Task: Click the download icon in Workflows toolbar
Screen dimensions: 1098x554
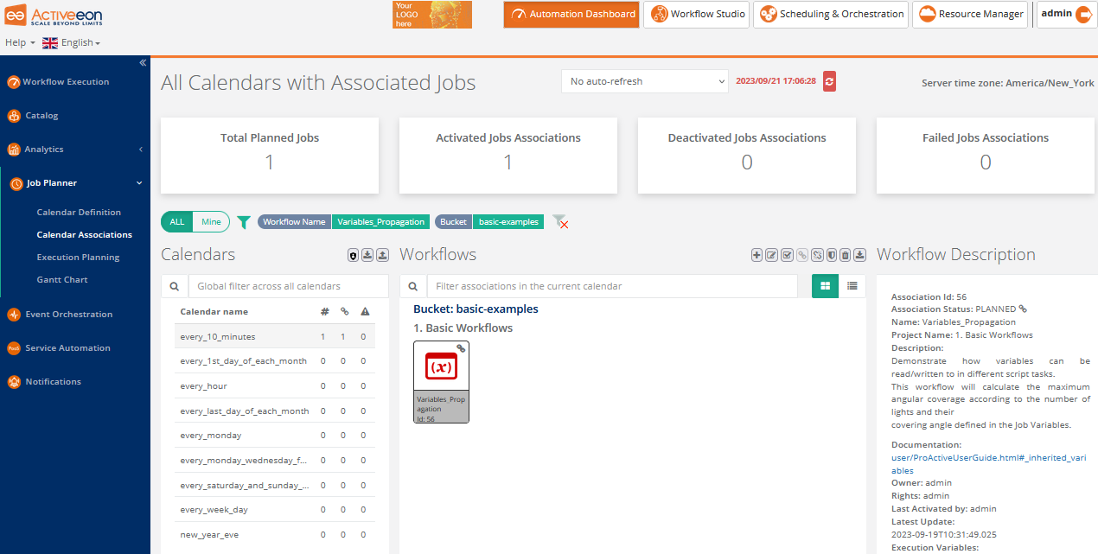Action: [860, 255]
